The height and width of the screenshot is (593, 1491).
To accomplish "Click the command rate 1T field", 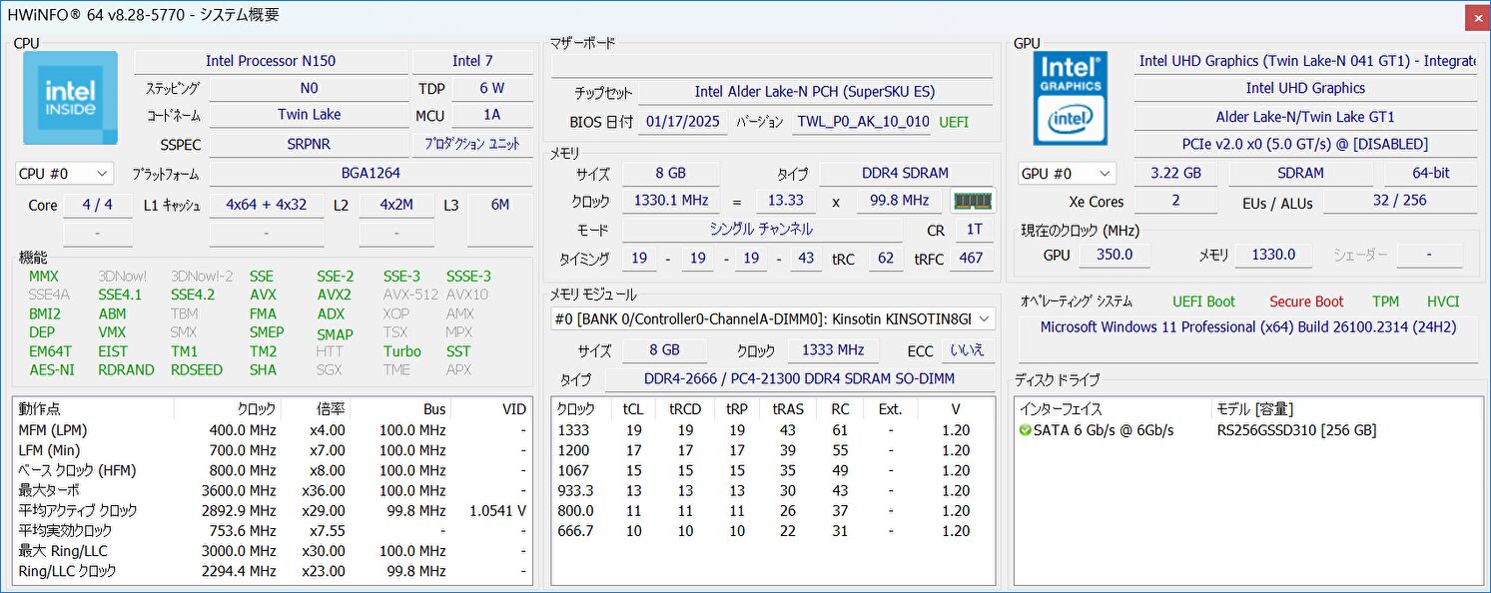I will click(x=974, y=230).
